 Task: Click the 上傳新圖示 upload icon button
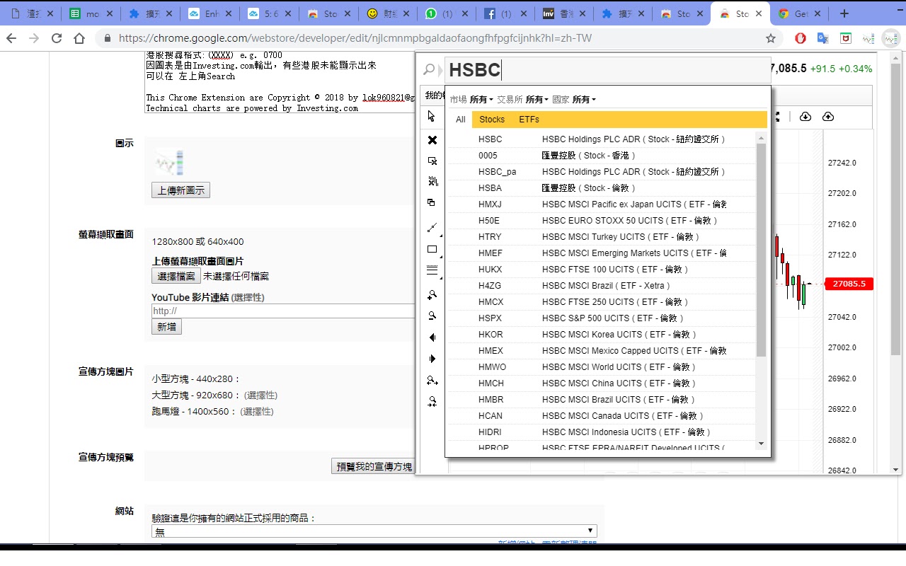[180, 190]
